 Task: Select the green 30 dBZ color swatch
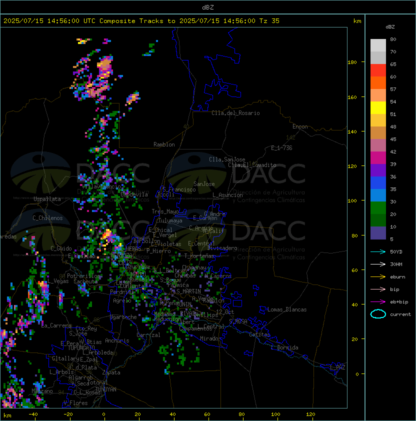378,208
